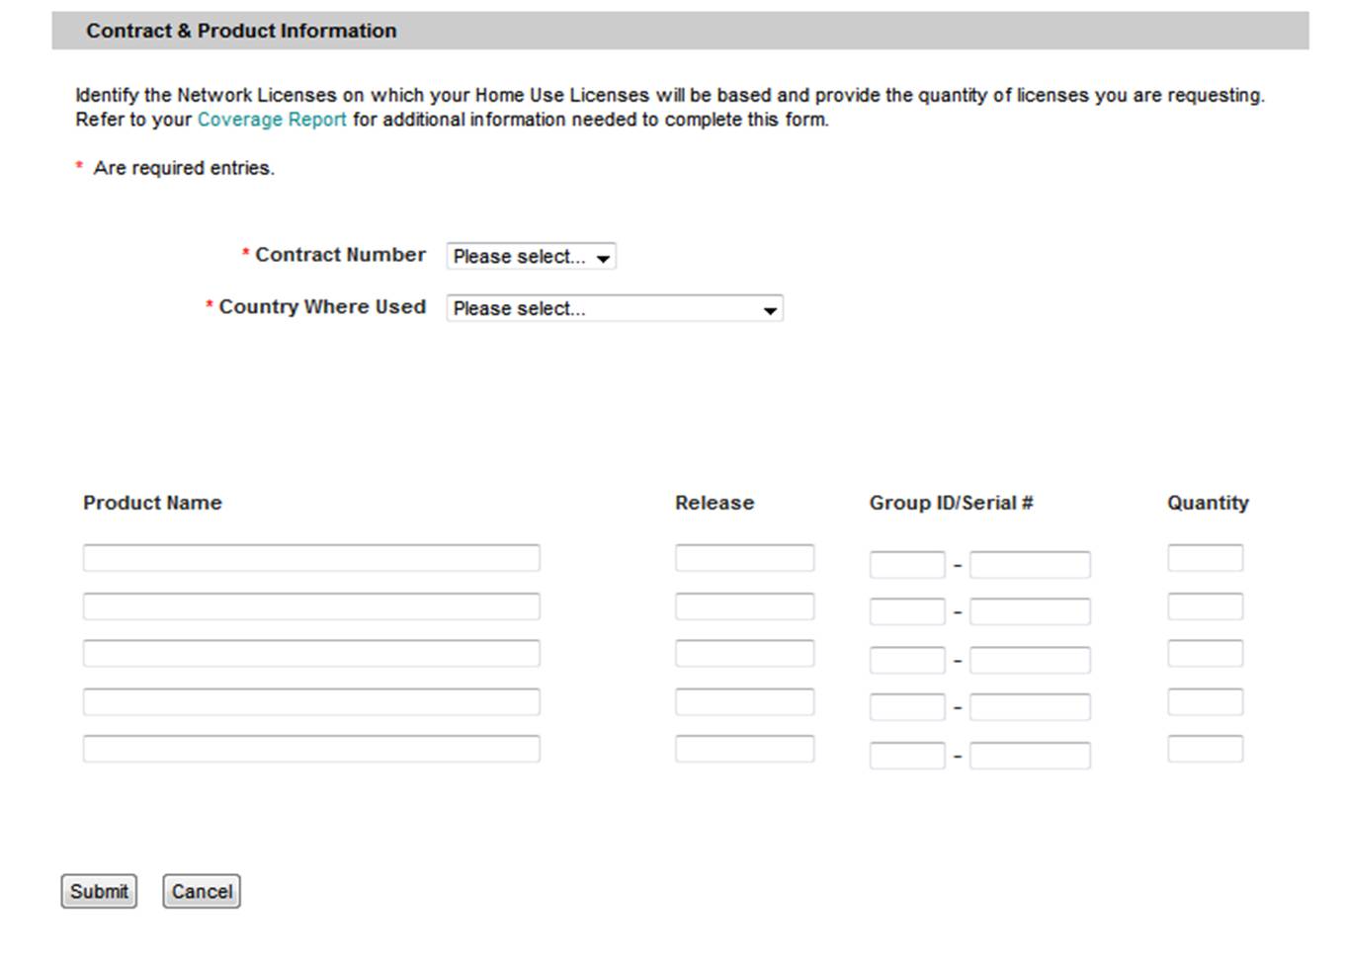
Task: Click the third Release field
Action: 744,653
